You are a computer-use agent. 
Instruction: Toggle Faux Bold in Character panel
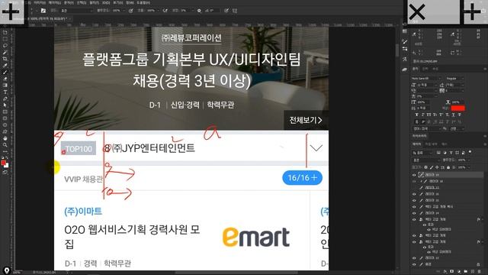click(417, 115)
